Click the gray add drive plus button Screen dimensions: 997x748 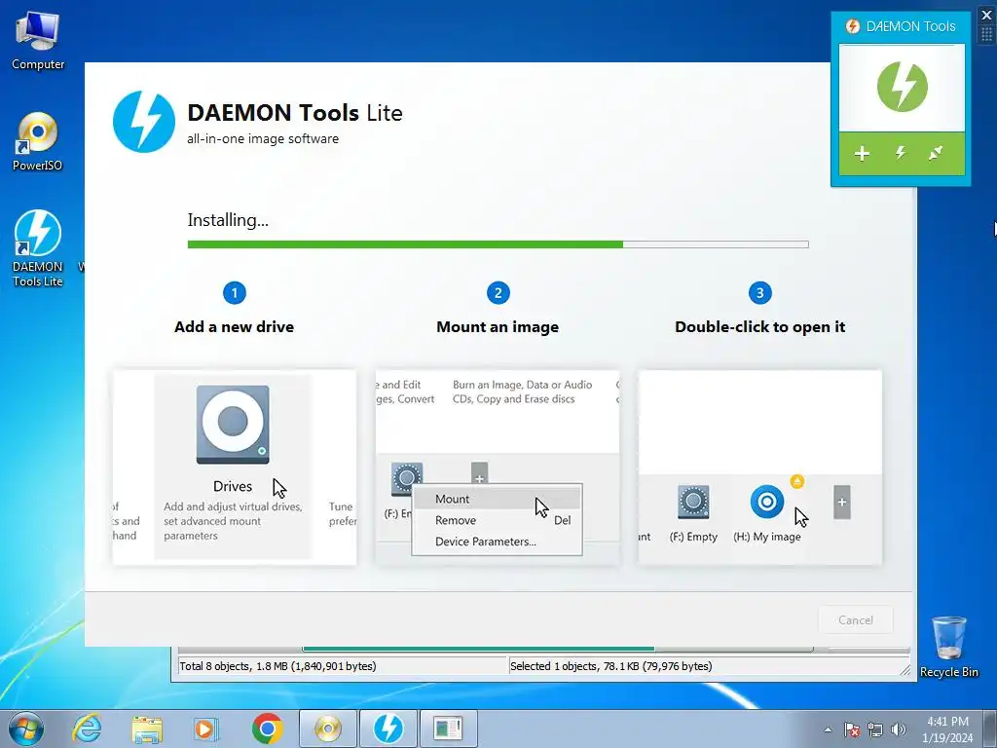point(842,503)
